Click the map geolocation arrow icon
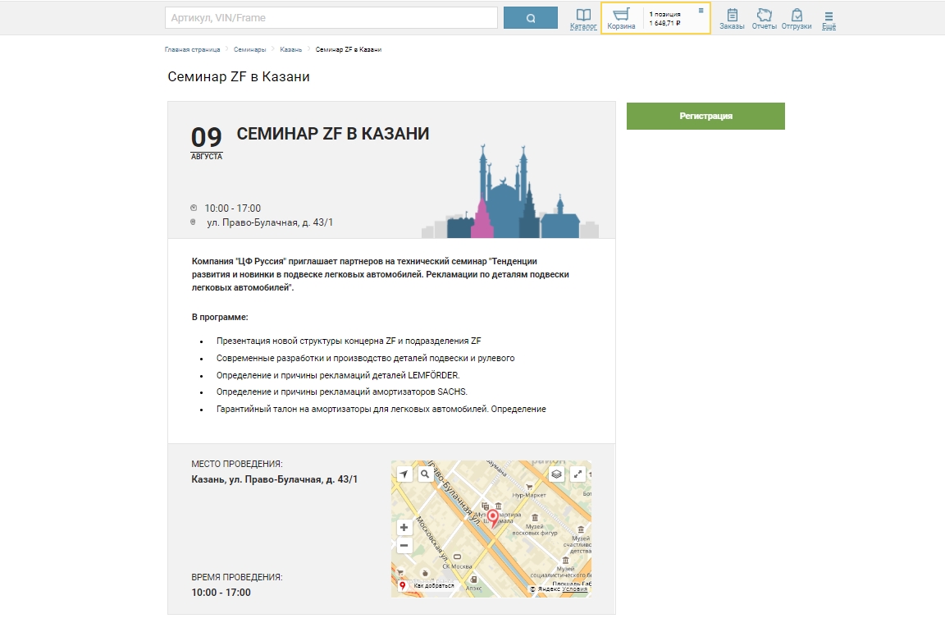 coord(404,474)
